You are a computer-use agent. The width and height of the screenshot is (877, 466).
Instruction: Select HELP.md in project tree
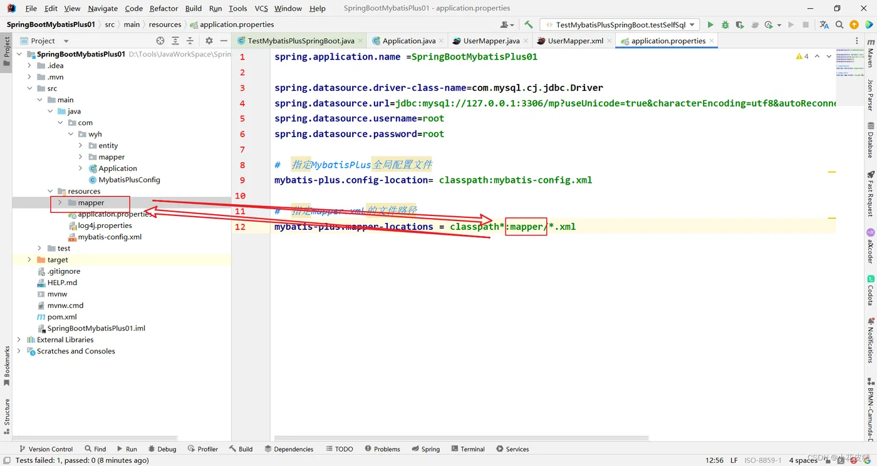(62, 282)
